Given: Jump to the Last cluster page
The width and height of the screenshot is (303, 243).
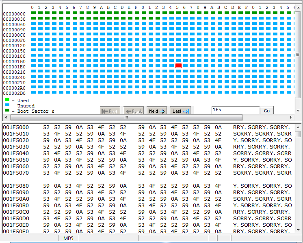Looking at the screenshot, I should click(180, 111).
